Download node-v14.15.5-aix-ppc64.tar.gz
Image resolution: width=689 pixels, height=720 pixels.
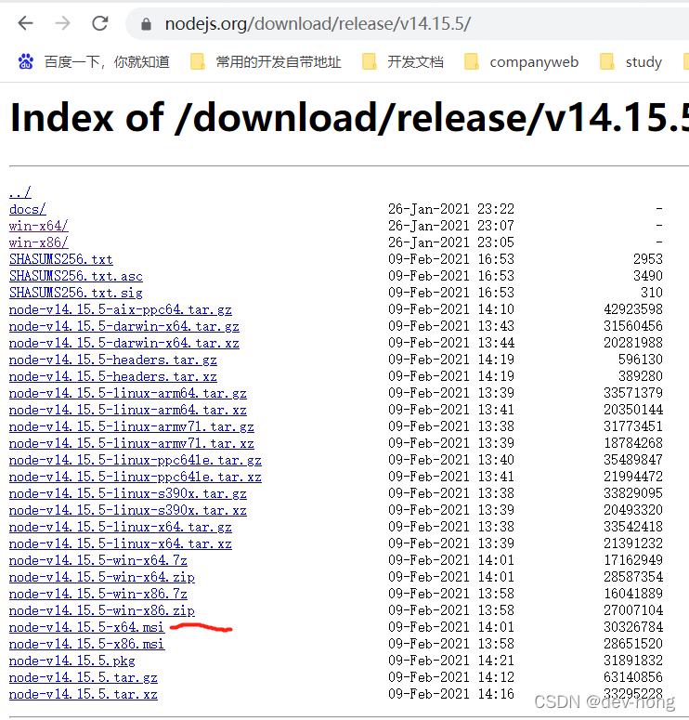121,309
